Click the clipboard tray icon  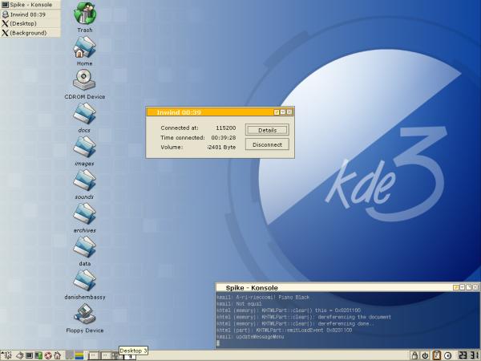tap(437, 355)
